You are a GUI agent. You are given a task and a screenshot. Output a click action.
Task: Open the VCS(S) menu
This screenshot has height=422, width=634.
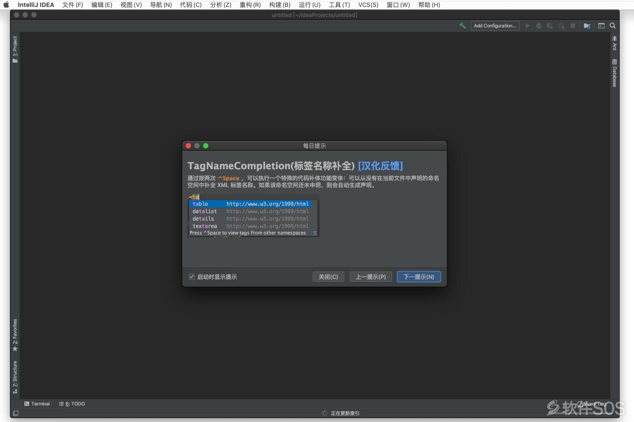point(368,5)
